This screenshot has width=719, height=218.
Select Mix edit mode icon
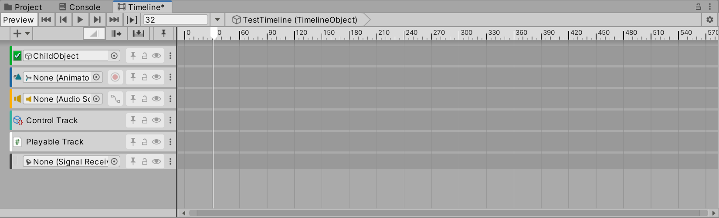click(x=94, y=34)
